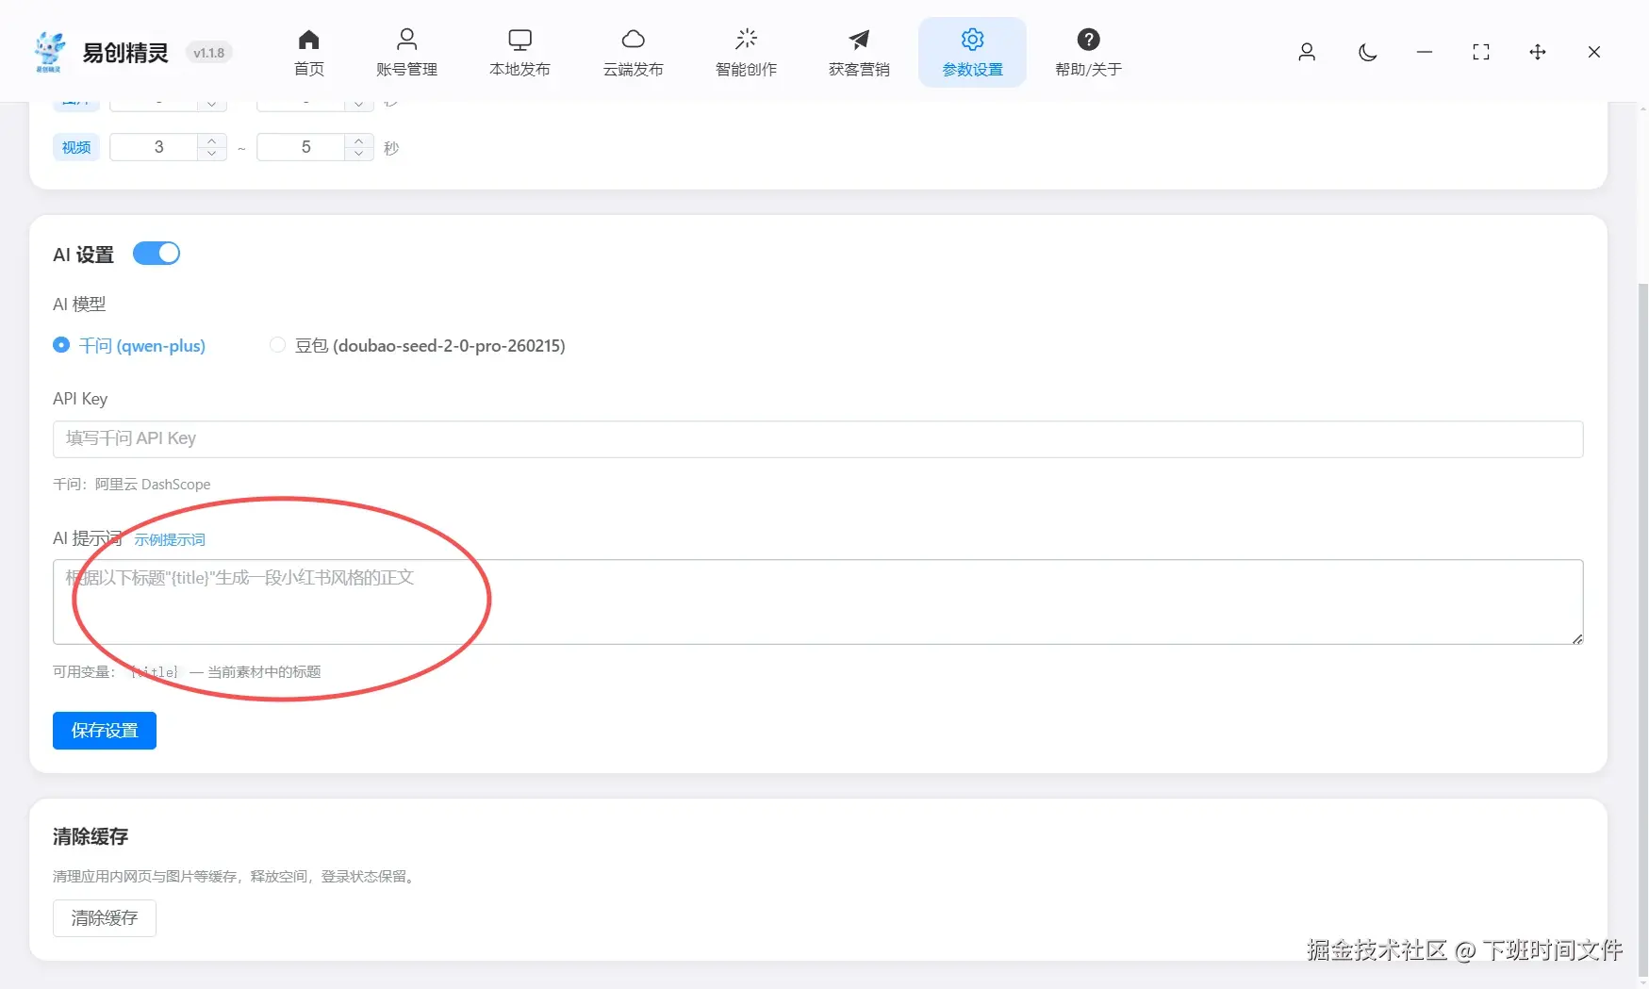Click the v1.1.8 version badge
The image size is (1649, 989).
[209, 53]
